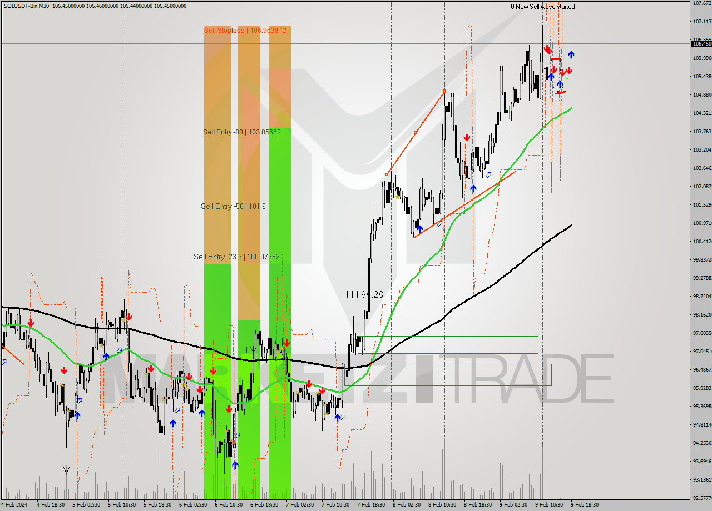Click the '5 Feb 18:30' time axis label
This screenshot has height=511, width=712.
coord(157,505)
